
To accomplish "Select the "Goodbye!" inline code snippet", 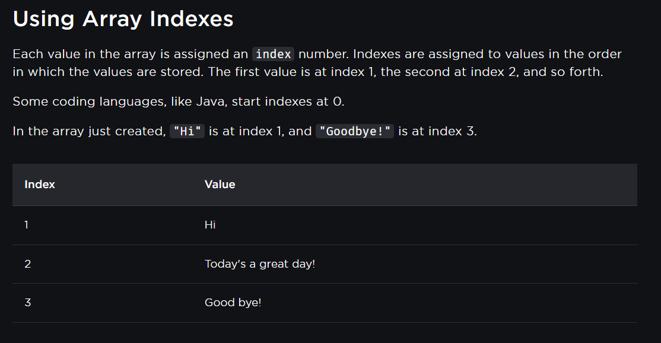I will click(355, 132).
